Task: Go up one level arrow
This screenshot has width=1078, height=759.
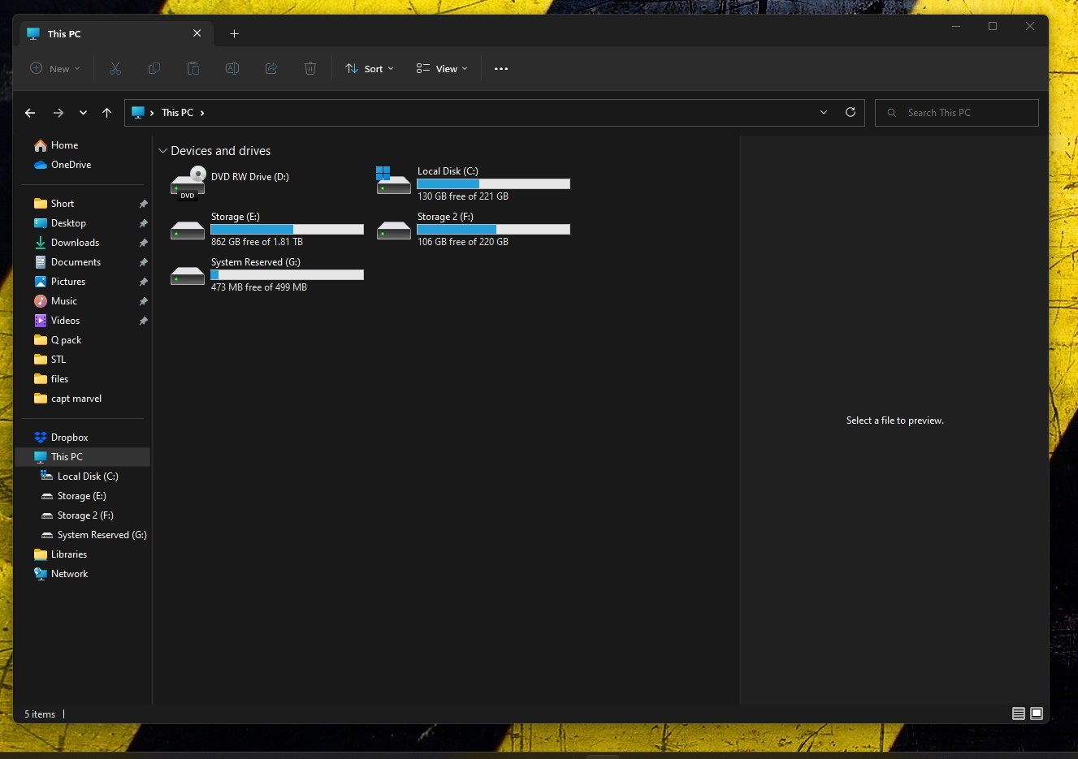Action: 106,113
